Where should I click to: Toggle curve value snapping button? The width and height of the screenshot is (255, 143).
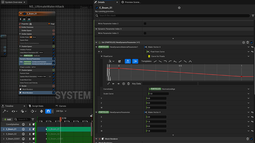(135, 61)
